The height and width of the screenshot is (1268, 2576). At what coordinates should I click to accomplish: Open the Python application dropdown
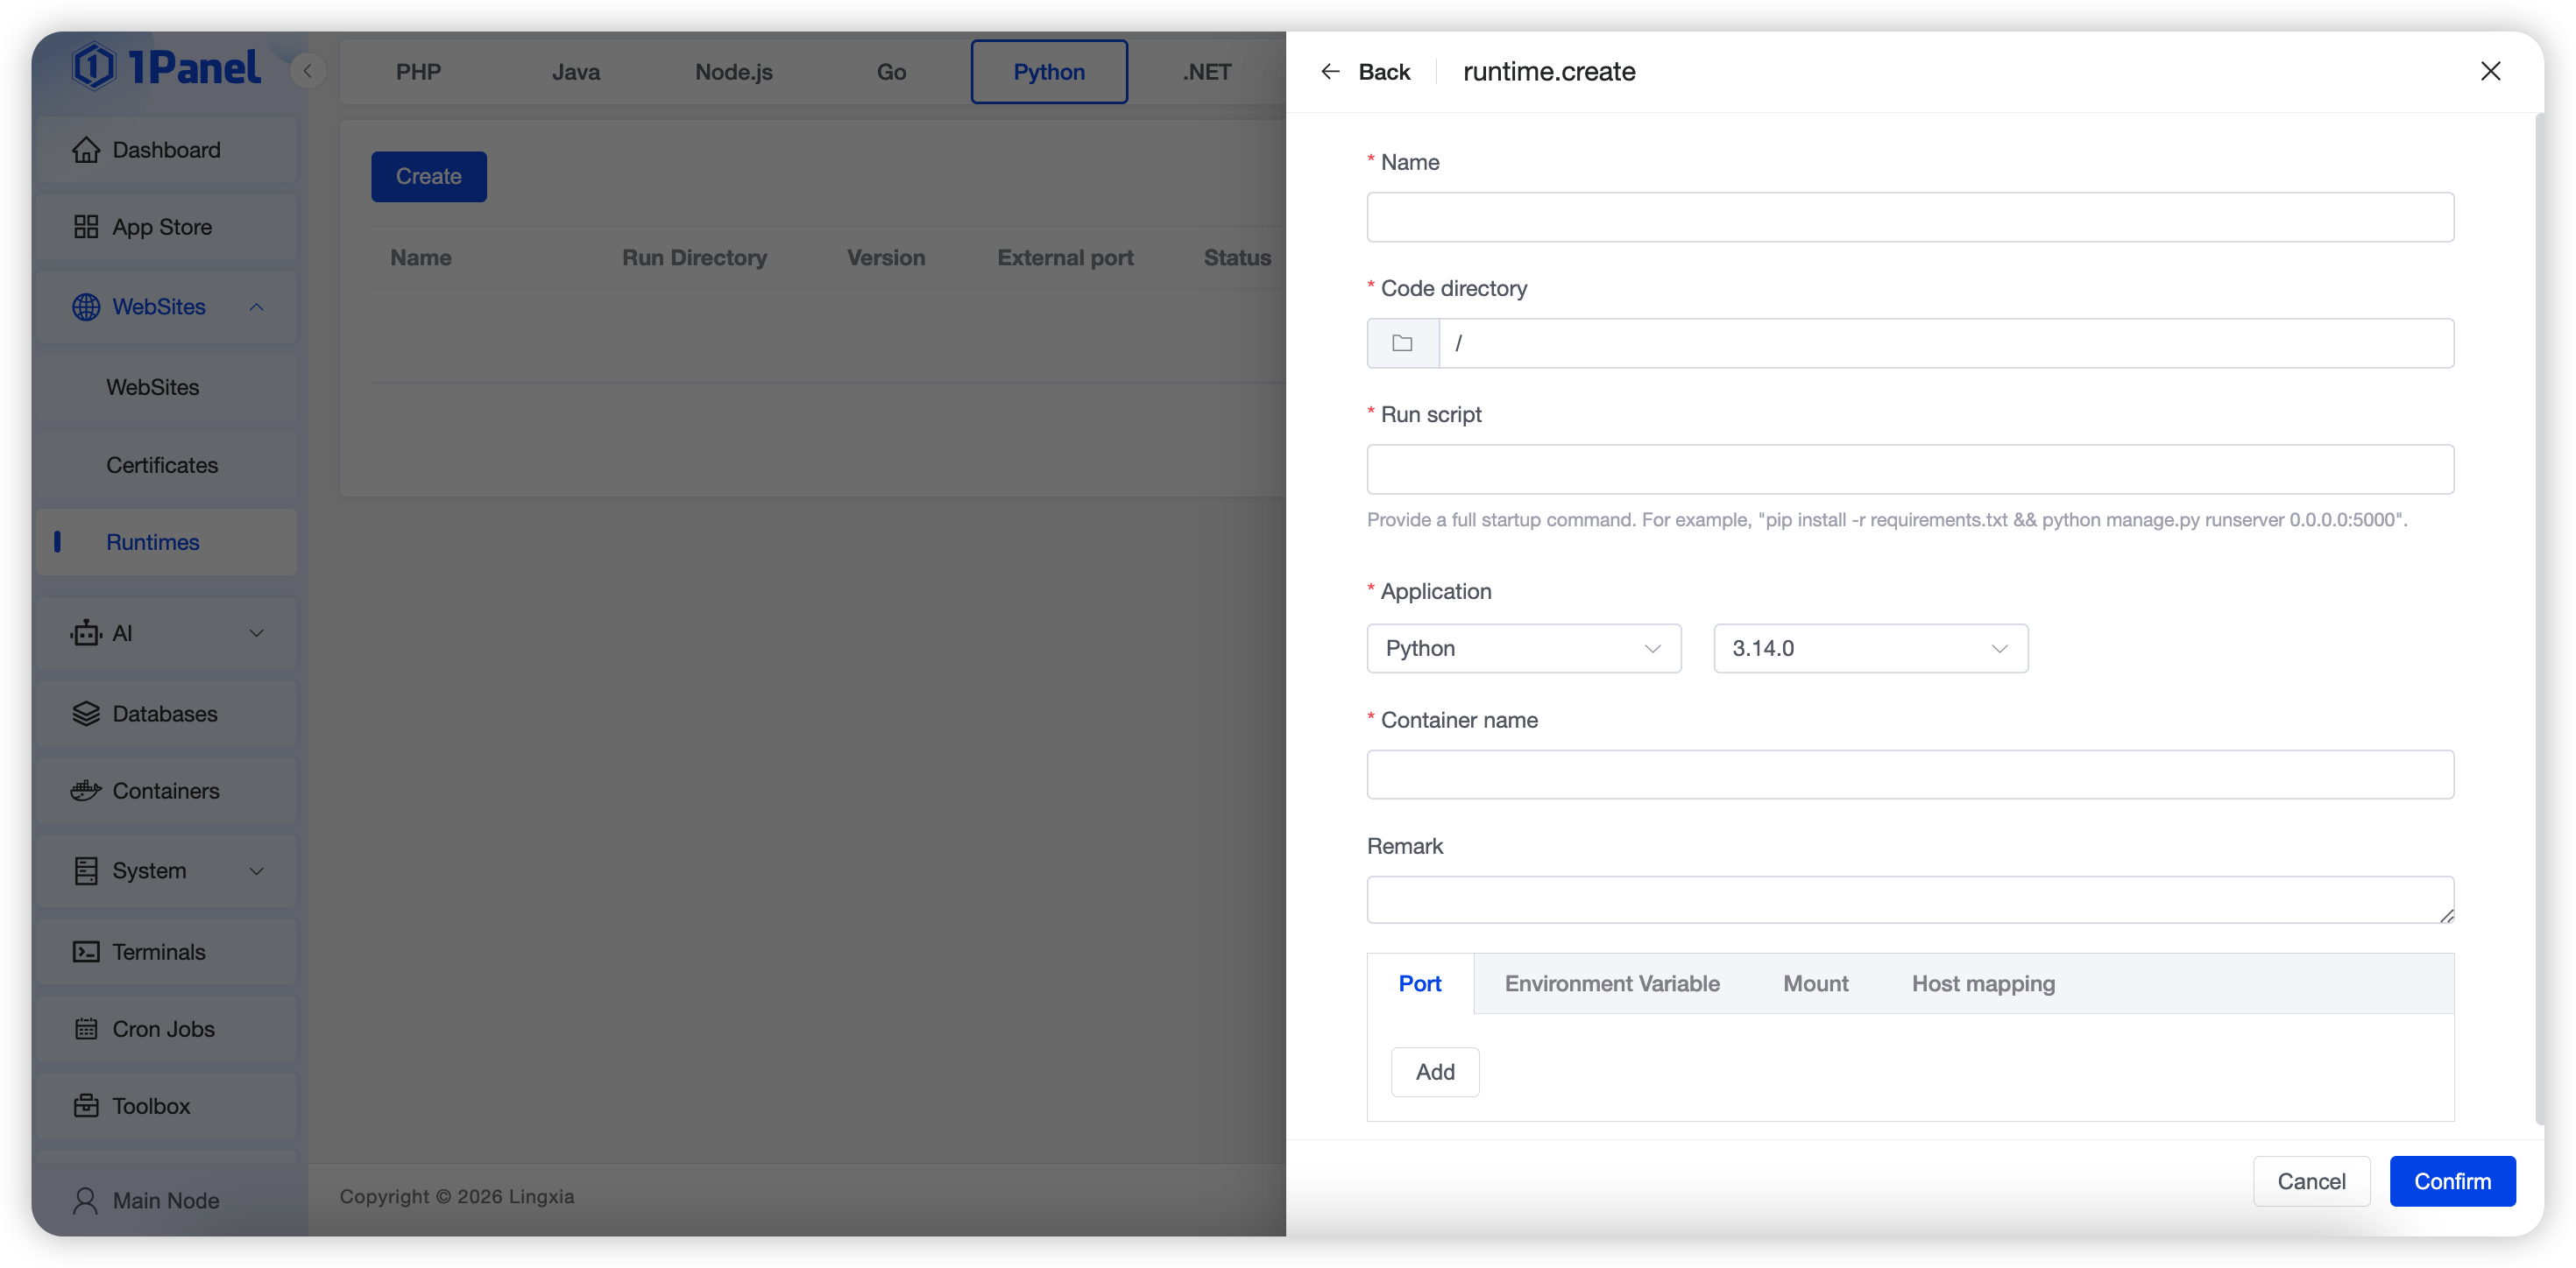point(1523,649)
